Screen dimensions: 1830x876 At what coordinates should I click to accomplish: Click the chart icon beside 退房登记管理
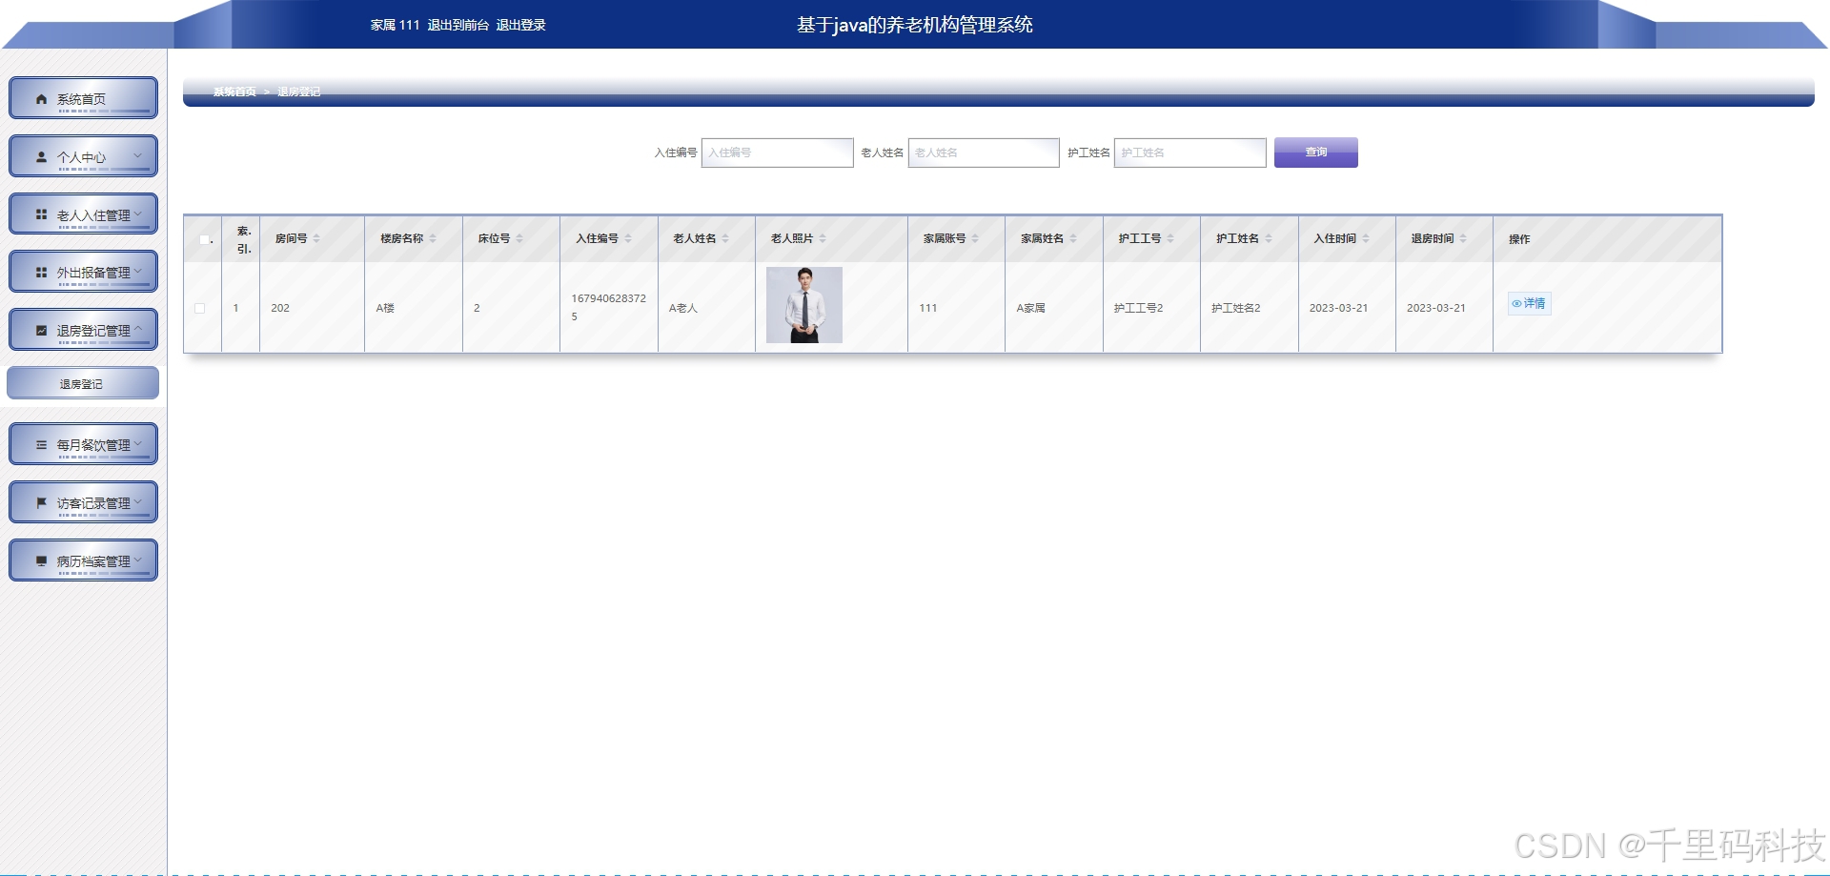click(41, 331)
